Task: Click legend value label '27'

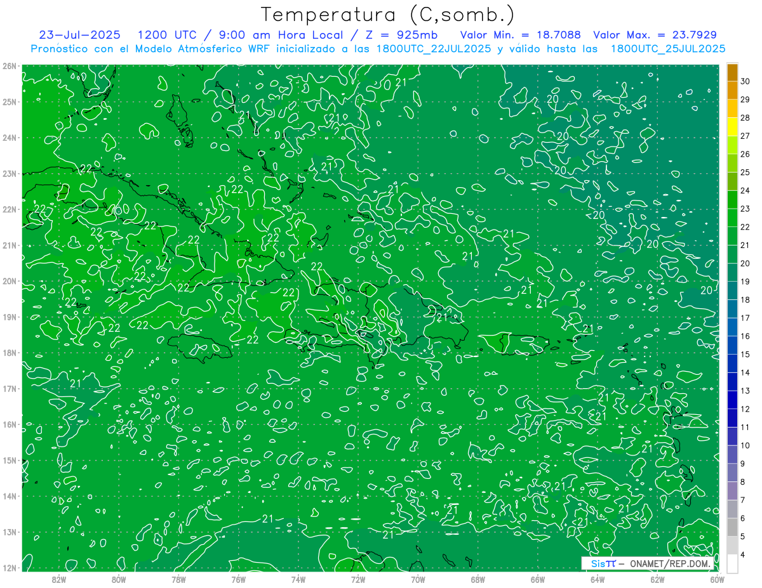Action: pos(745,136)
